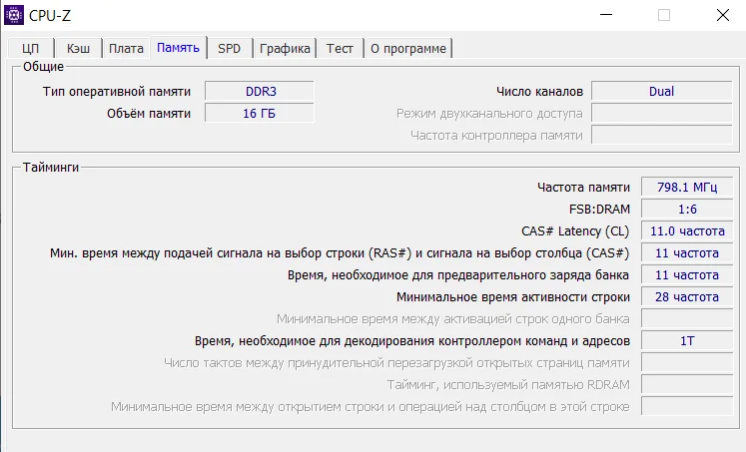Click the Тип оперативной памяти label
This screenshot has height=452, width=746.
[117, 91]
